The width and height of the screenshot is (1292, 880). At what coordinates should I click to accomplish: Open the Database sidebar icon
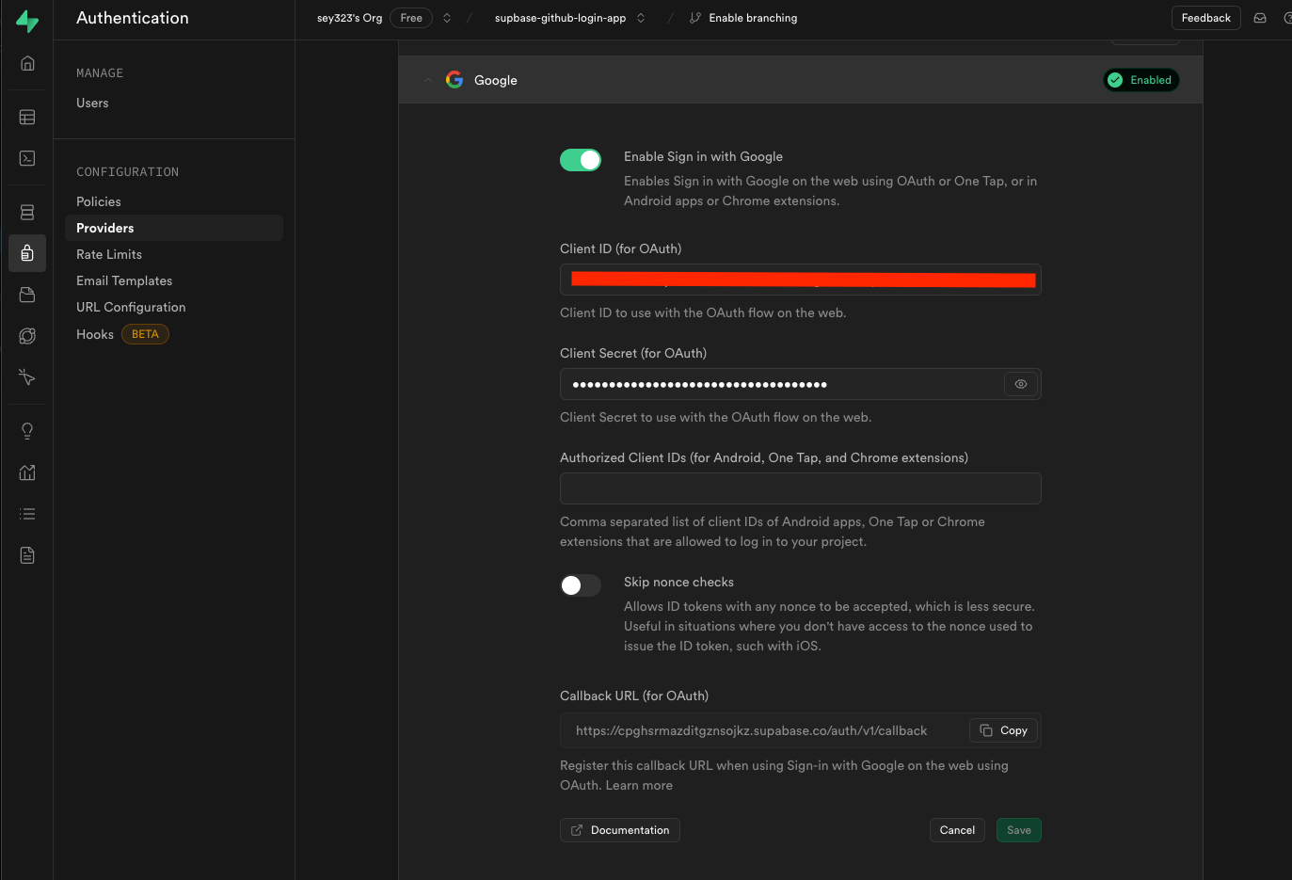tap(27, 213)
